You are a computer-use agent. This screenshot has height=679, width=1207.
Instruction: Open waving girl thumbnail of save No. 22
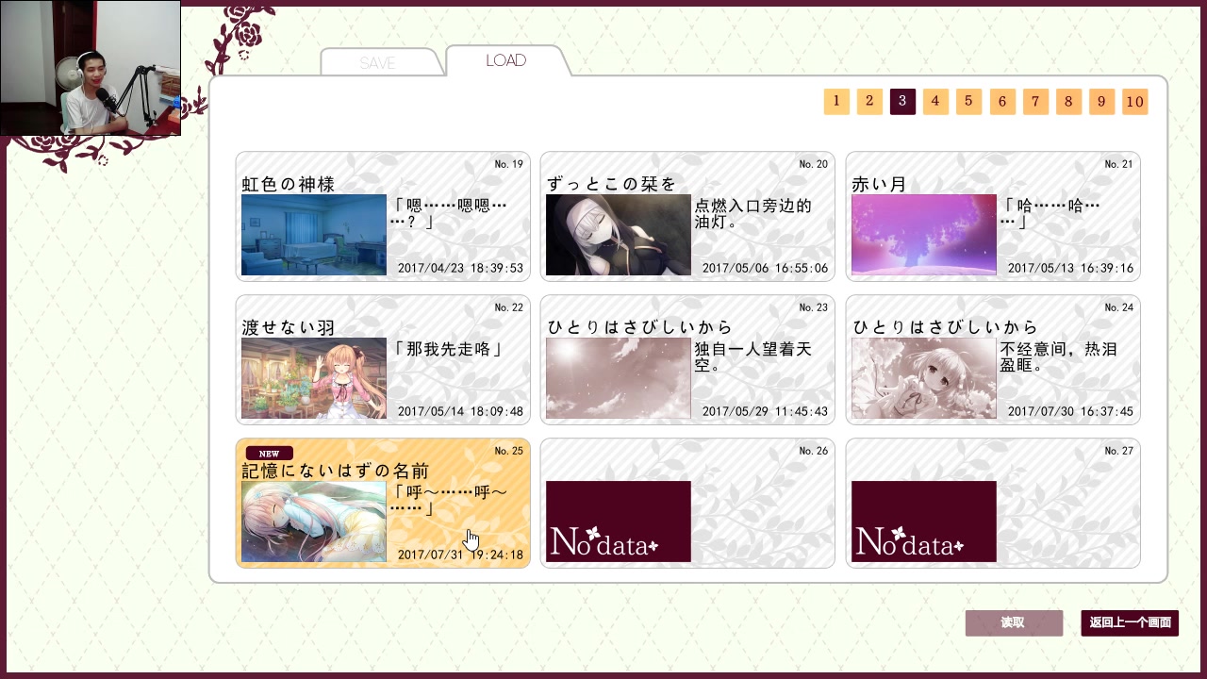(x=314, y=378)
